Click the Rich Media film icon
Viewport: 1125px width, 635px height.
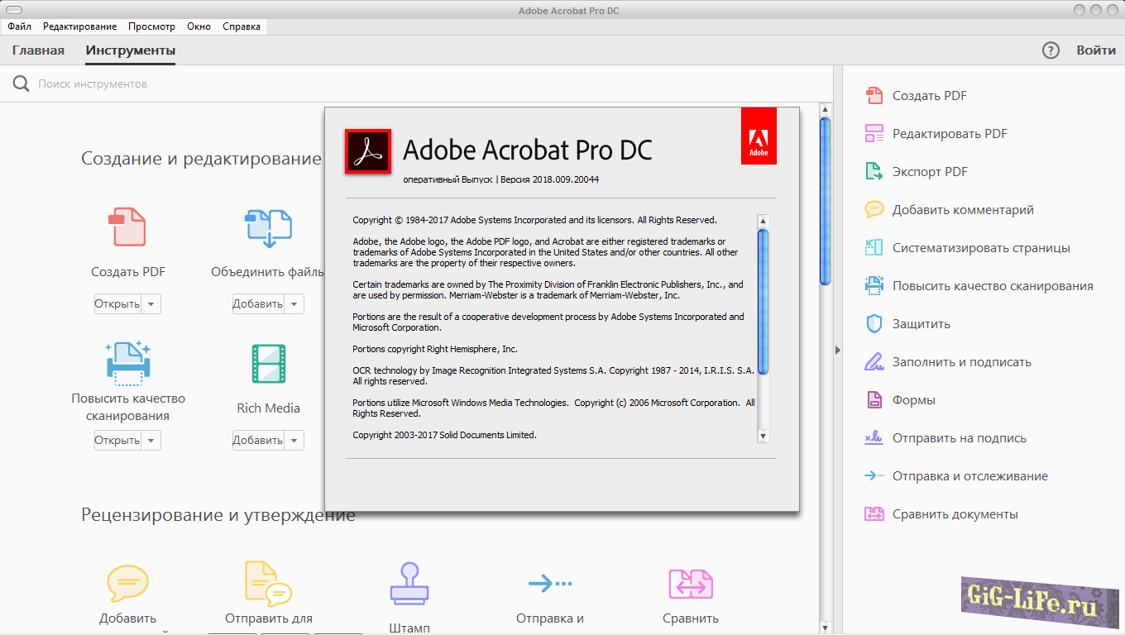point(268,364)
